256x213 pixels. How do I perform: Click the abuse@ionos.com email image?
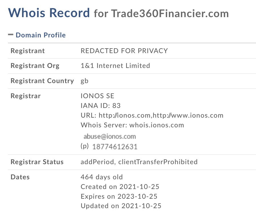109,136
